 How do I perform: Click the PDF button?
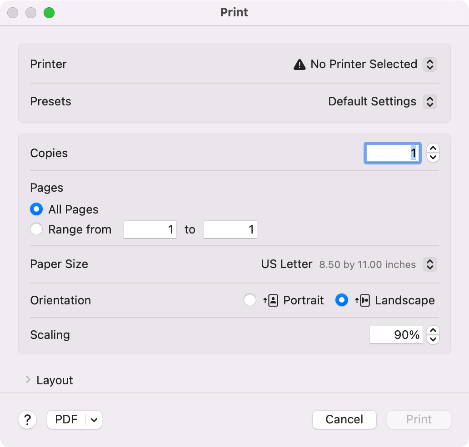(x=66, y=420)
